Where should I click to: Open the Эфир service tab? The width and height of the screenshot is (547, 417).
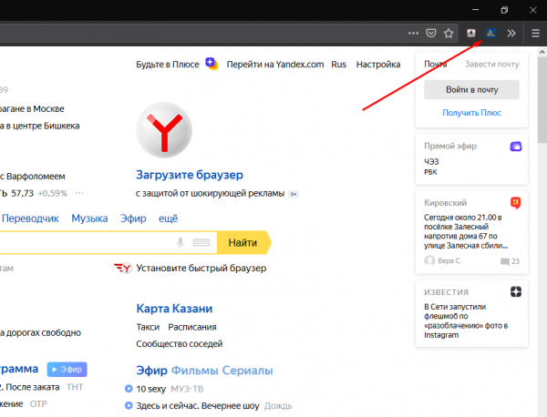click(133, 219)
